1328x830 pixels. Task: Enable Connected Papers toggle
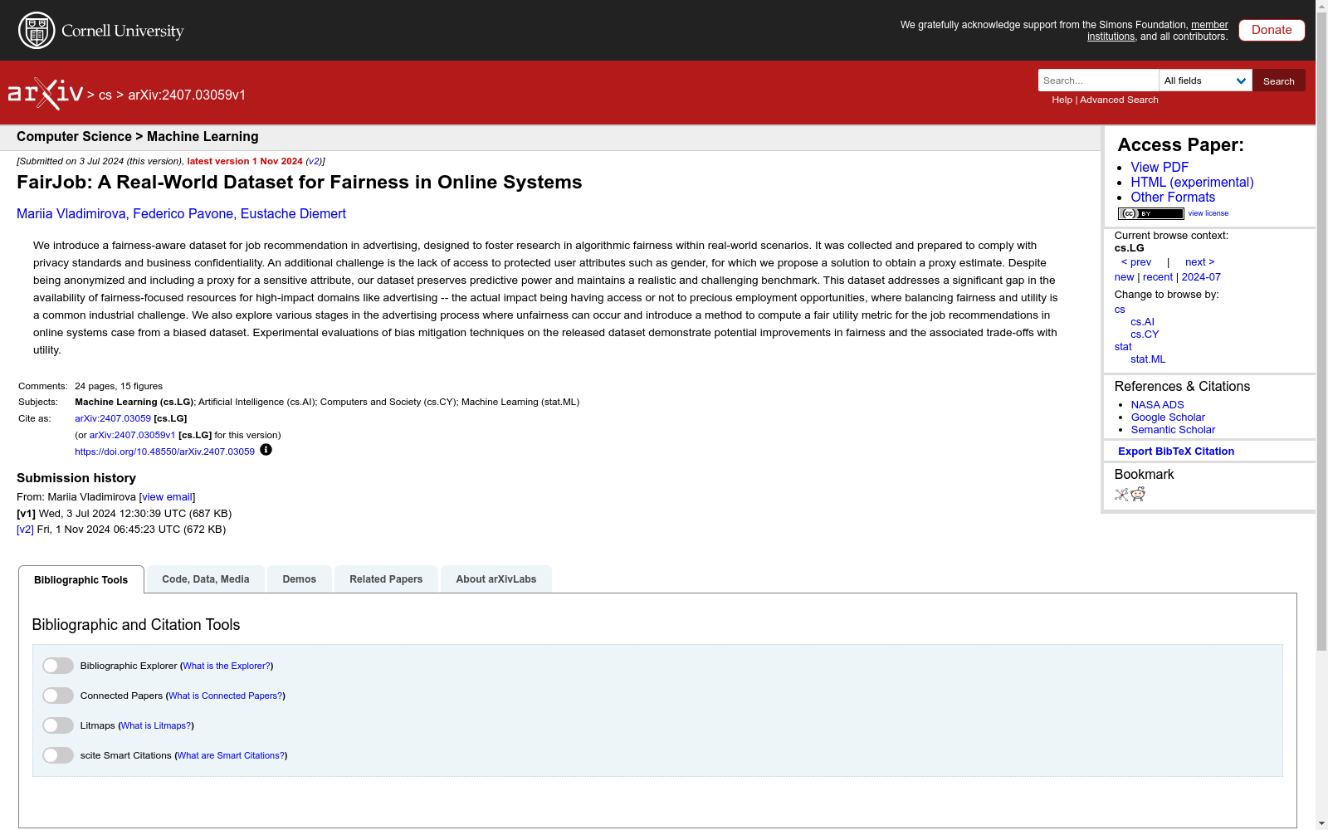[x=58, y=696]
